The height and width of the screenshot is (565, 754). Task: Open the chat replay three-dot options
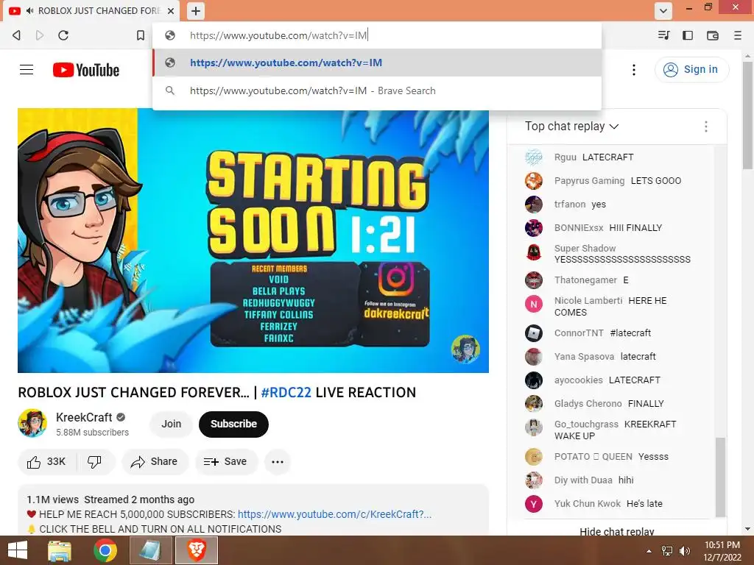[706, 127]
